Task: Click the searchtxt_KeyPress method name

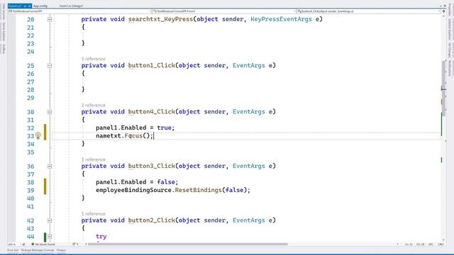Action: click(161, 19)
